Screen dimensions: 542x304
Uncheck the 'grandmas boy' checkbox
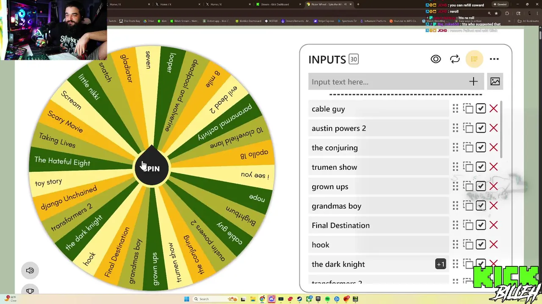coord(481,206)
